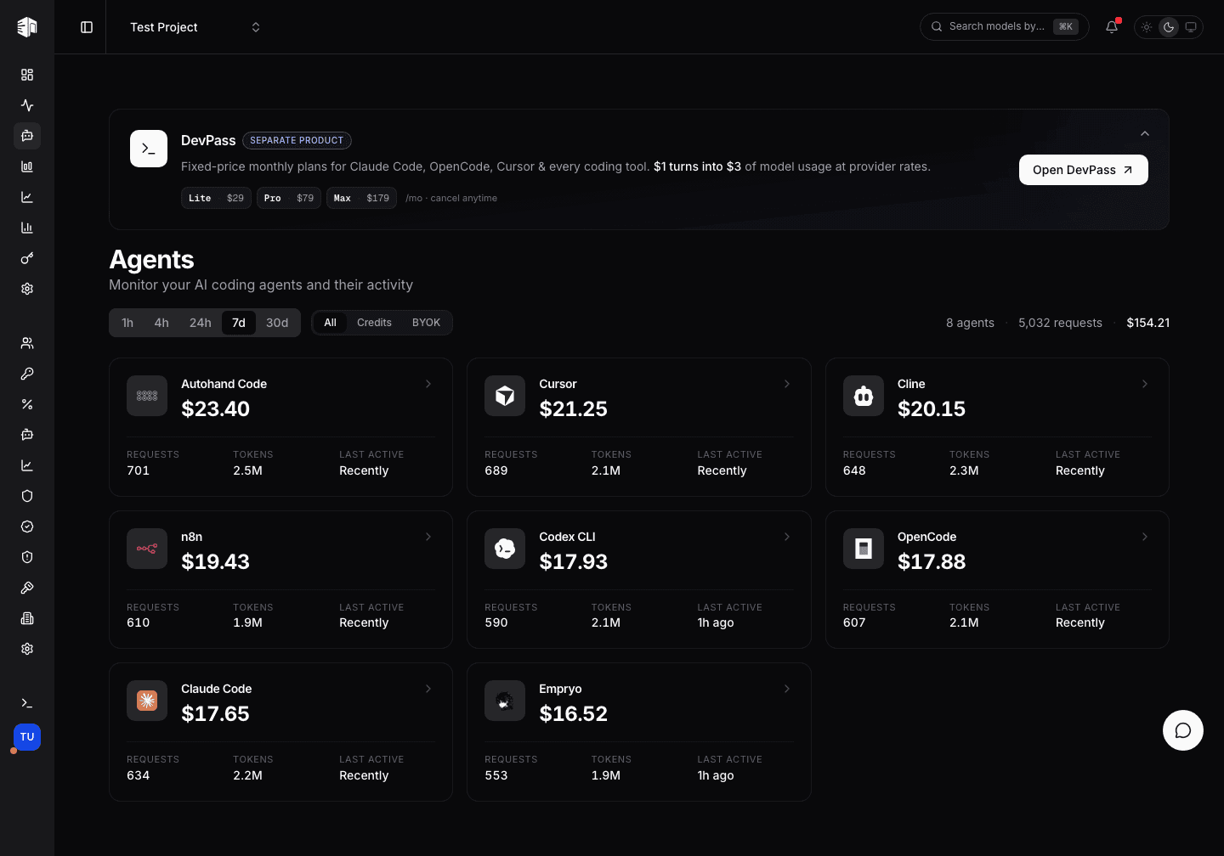Collapse the DevPass banner chevron

1145,133
